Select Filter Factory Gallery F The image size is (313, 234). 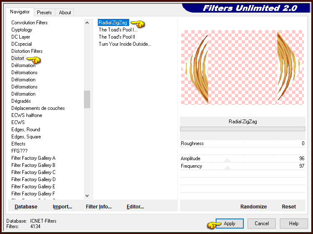click(x=33, y=193)
